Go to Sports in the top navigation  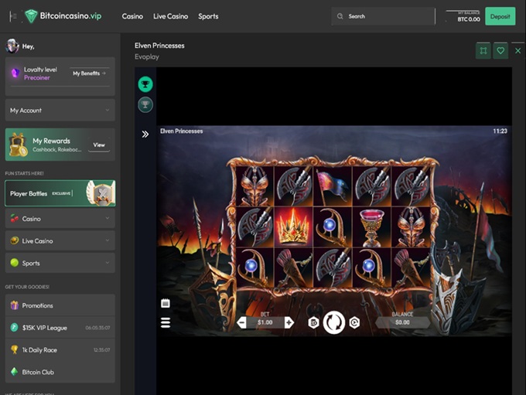pos(208,16)
